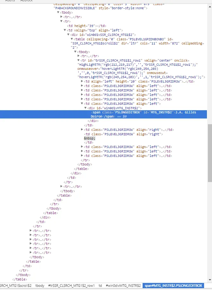Collapse the td containing the win0divMTG_INSTR$2 div
Image resolution: width=212 pixels, height=290 pixels.
(82, 104)
